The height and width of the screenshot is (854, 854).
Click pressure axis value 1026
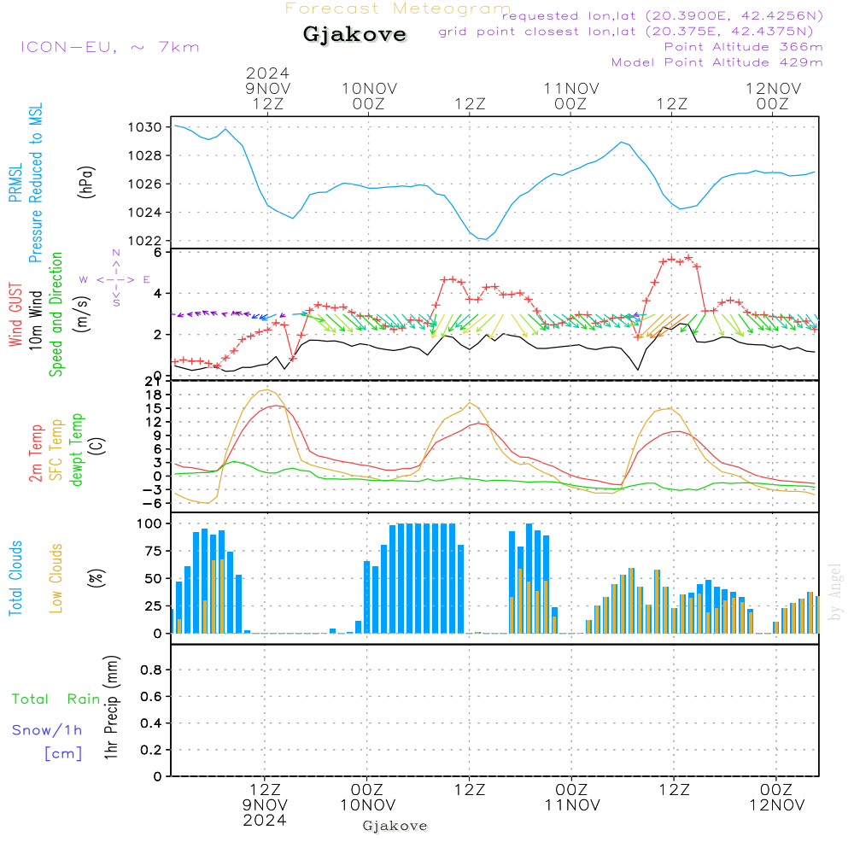point(145,184)
